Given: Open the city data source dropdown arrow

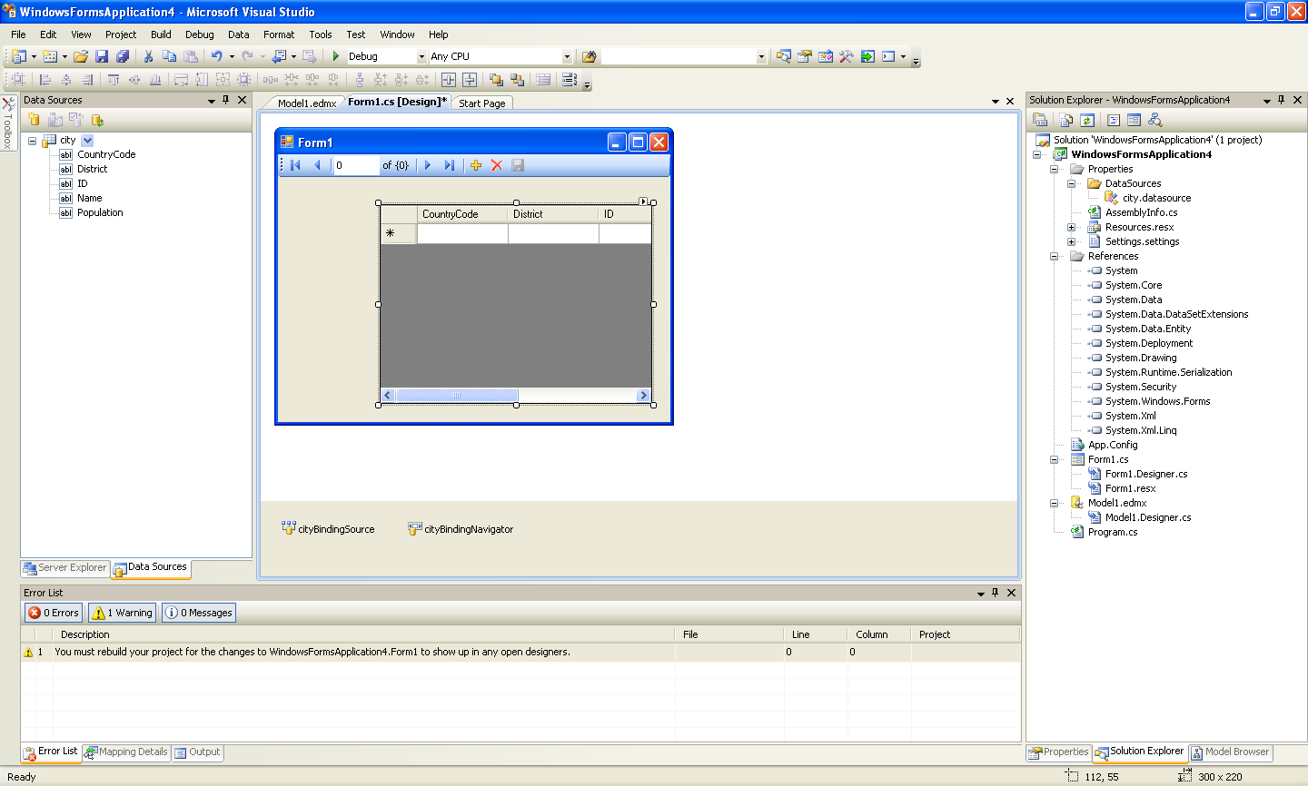Looking at the screenshot, I should (x=87, y=140).
